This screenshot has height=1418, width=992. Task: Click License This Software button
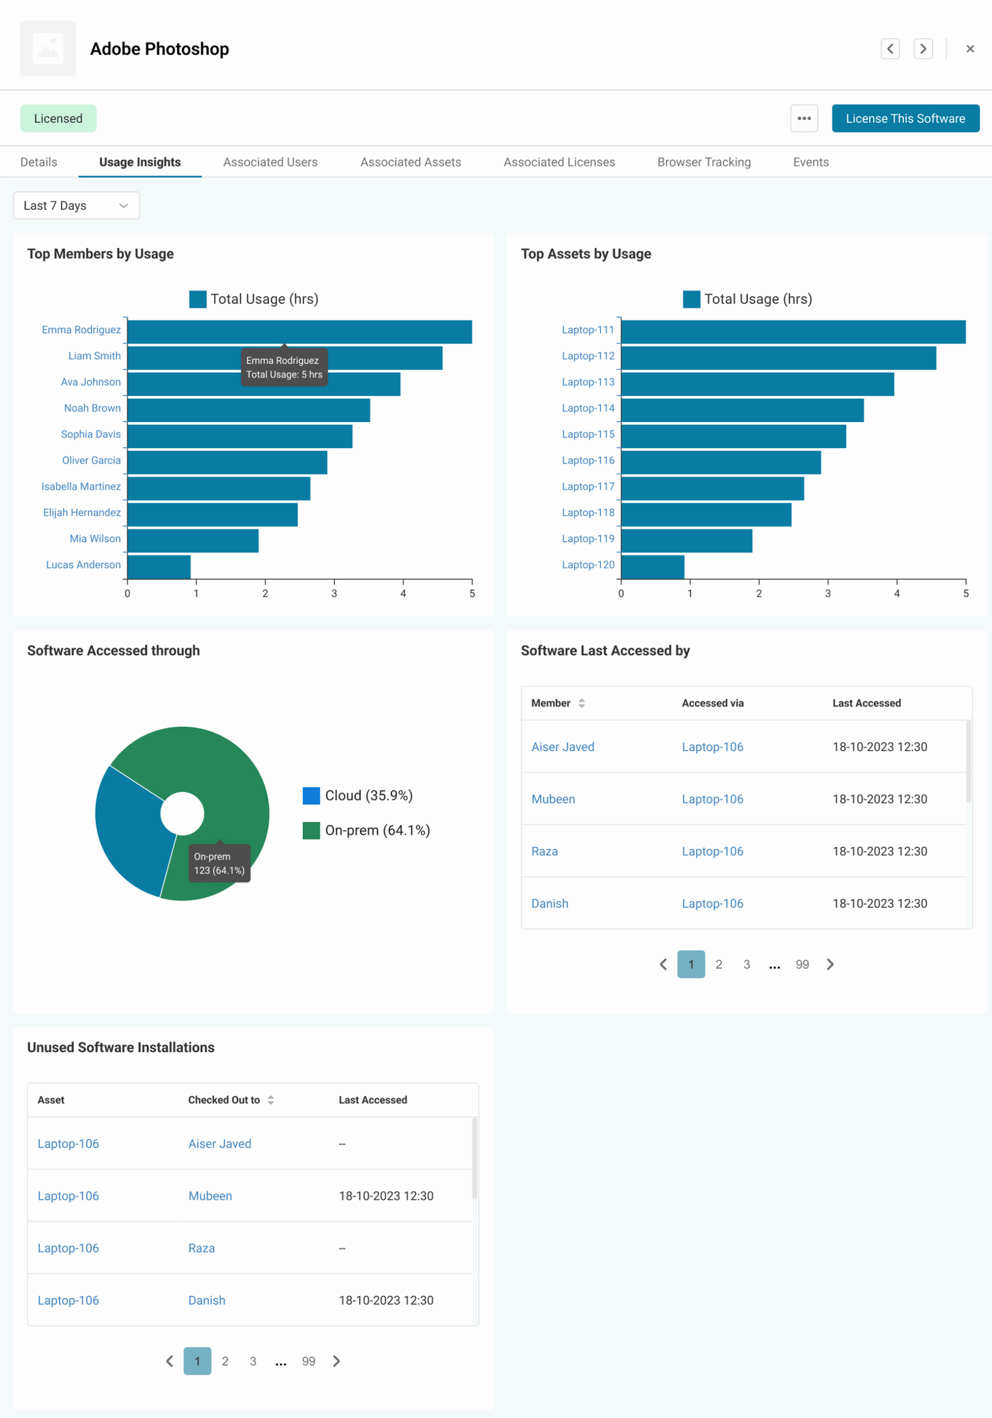(905, 119)
